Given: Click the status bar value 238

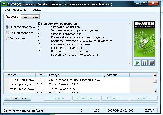Looking at the screenshot, I should [96, 110].
